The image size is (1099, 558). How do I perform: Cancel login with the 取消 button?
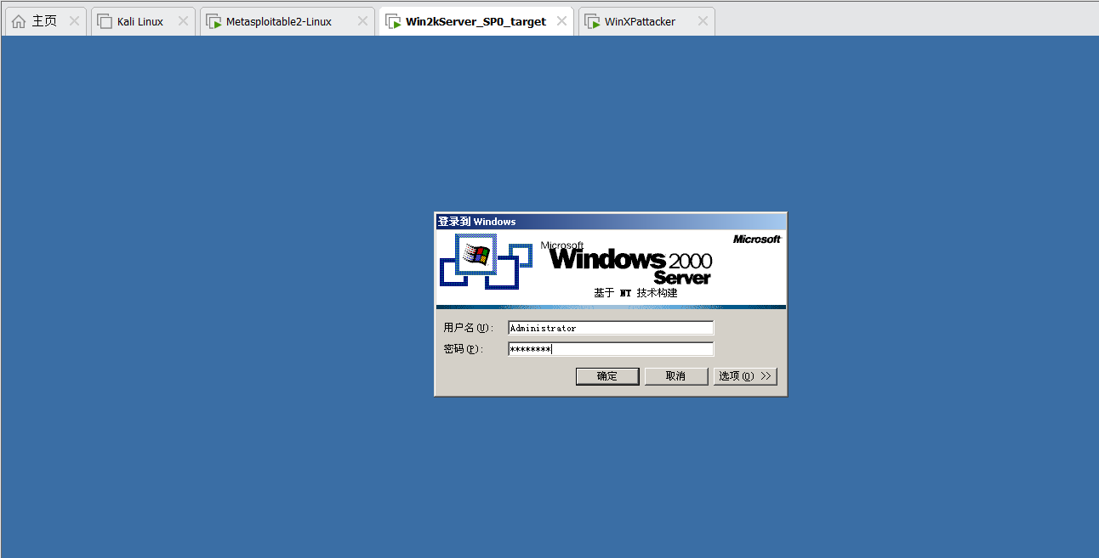coord(676,376)
